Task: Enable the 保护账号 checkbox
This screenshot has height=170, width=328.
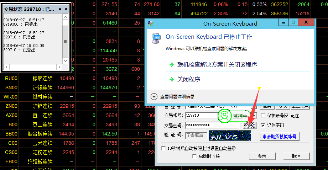Action: pos(263,116)
